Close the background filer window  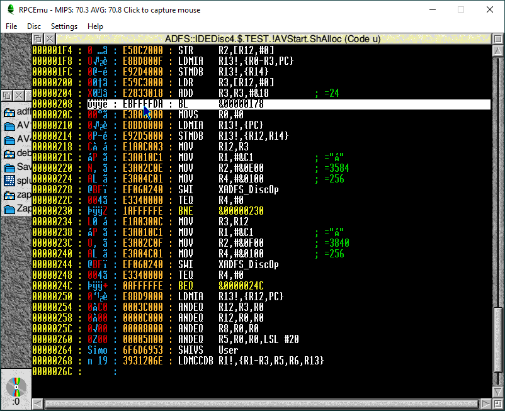[x=19, y=96]
